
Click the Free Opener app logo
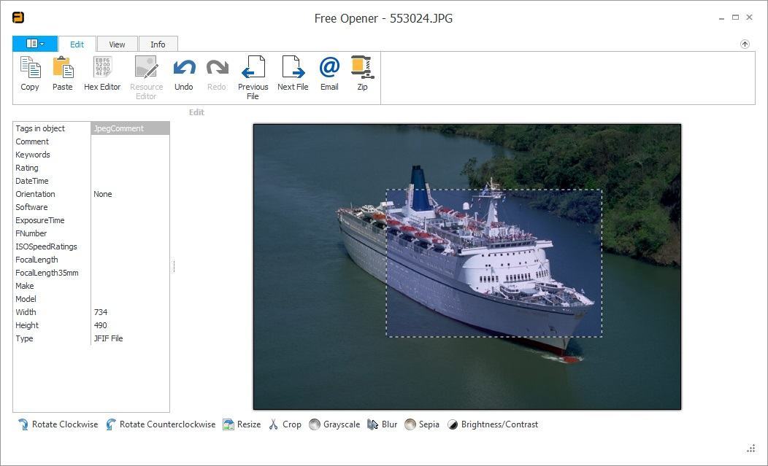point(18,18)
